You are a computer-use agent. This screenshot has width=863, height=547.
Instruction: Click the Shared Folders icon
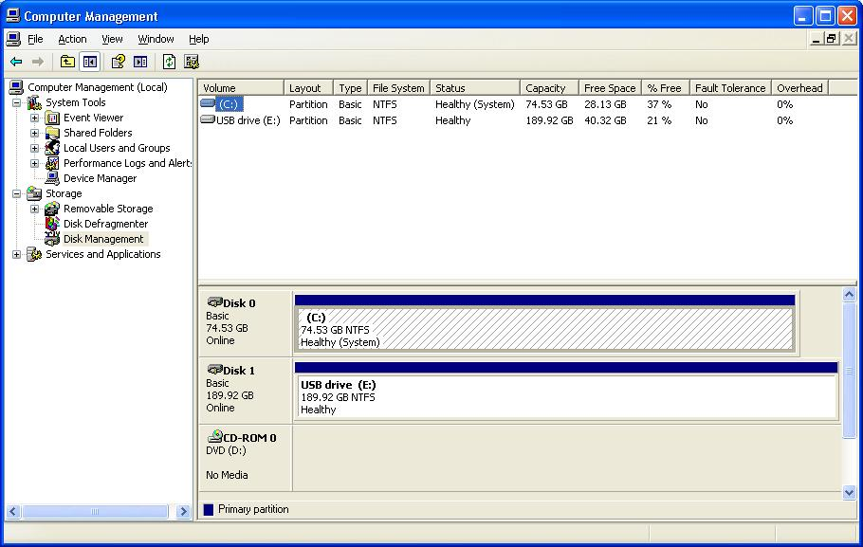pos(52,133)
